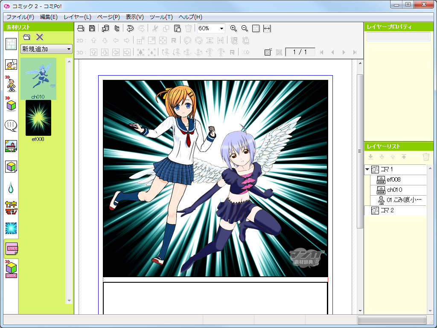This screenshot has width=437, height=328.
Task: Click the paste clipboard icon
Action: (177, 28)
